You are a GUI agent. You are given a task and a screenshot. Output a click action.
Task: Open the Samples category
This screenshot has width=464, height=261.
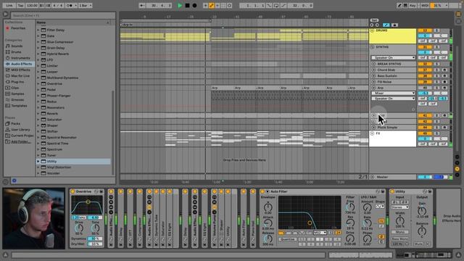[x=17, y=94]
